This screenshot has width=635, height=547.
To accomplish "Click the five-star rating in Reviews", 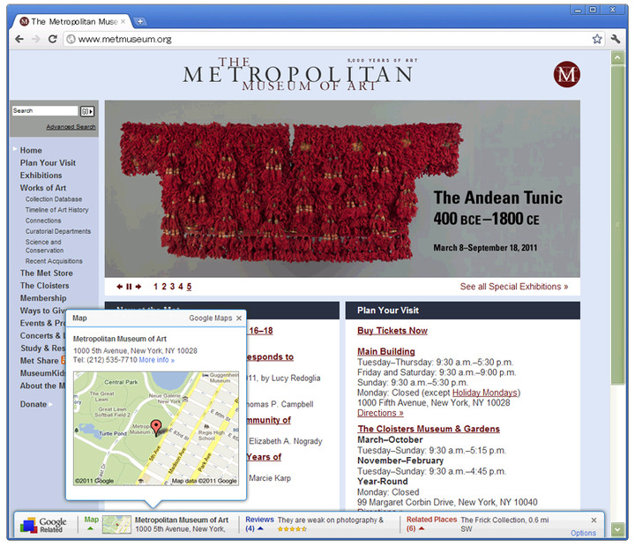I will [x=292, y=529].
